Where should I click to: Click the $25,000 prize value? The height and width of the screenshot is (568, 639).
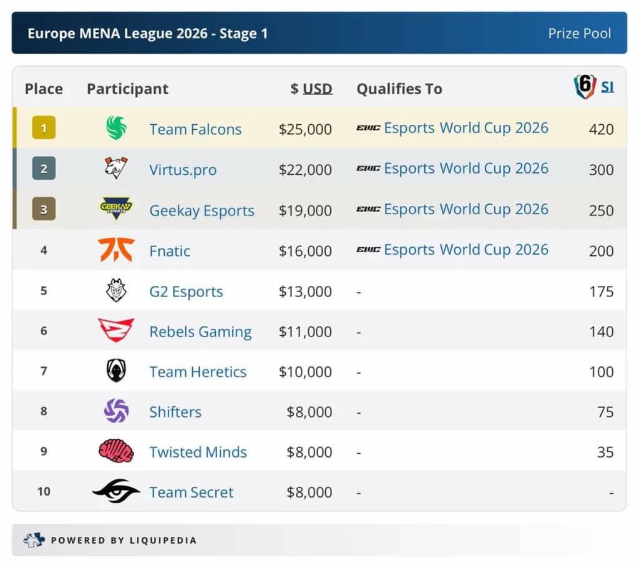pyautogui.click(x=305, y=129)
